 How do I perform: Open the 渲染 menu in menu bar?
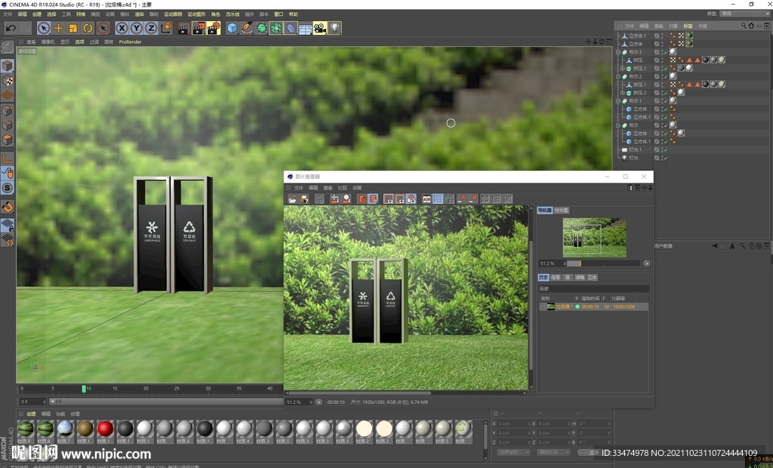(x=139, y=14)
